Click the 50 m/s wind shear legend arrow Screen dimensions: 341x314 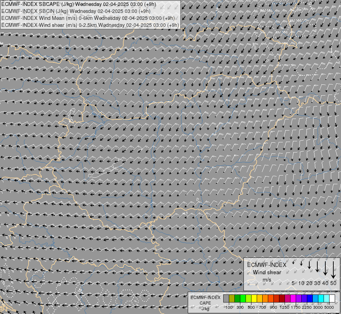333,270
